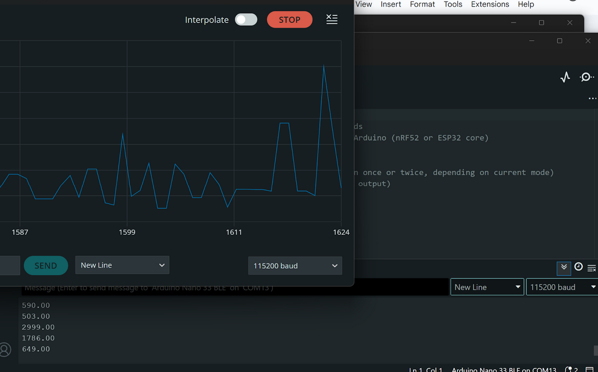The width and height of the screenshot is (598, 372).
Task: Toggle the bottom panel icon in status bar
Action: click(x=589, y=369)
